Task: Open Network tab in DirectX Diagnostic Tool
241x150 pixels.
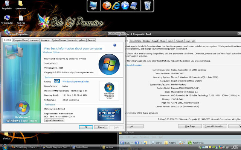Action: [179, 41]
